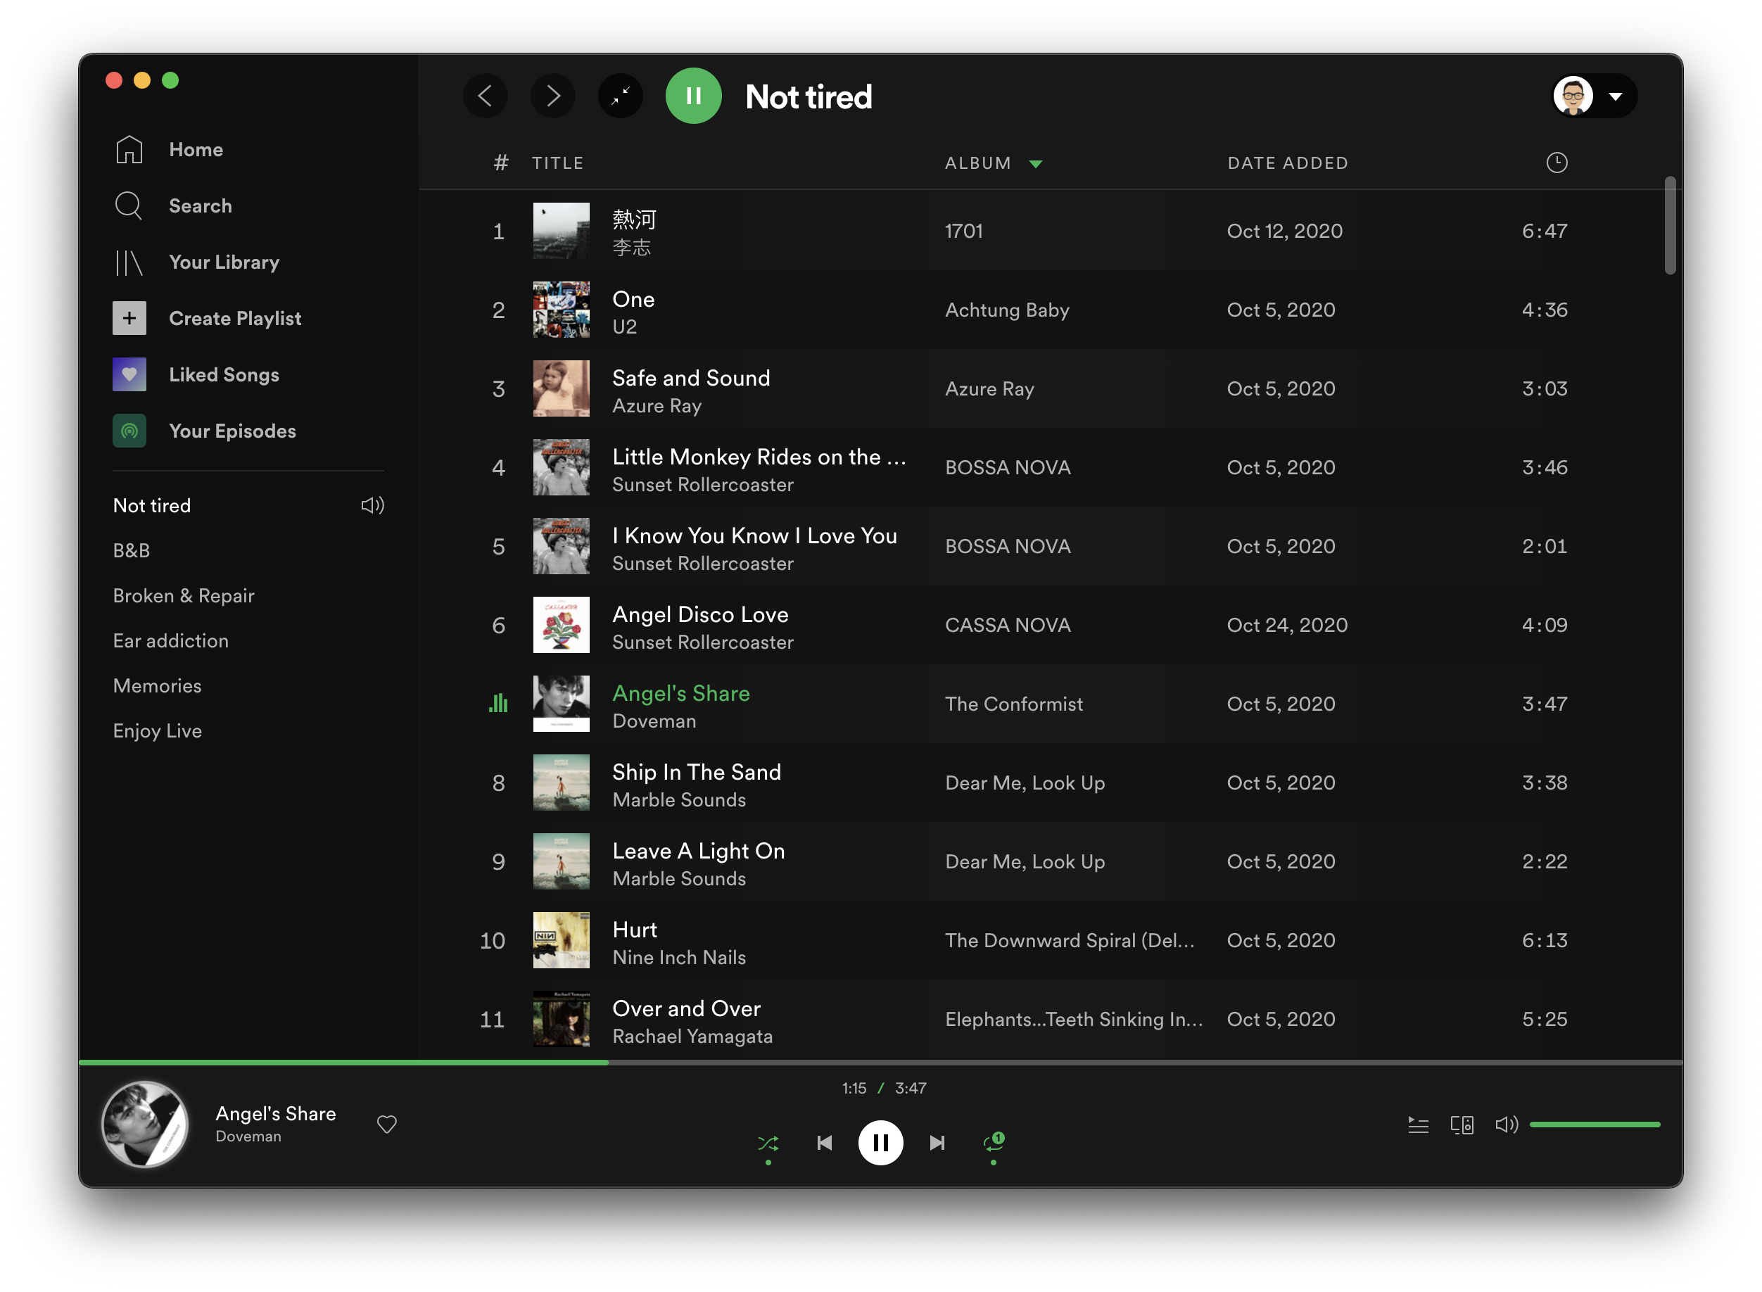The image size is (1762, 1292).
Task: Skip to the next track
Action: [x=937, y=1144]
